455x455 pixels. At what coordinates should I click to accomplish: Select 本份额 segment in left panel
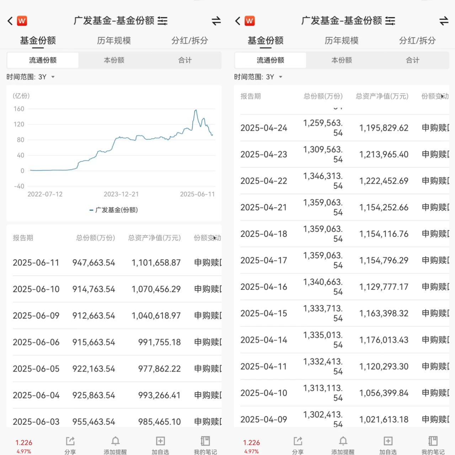pyautogui.click(x=114, y=60)
